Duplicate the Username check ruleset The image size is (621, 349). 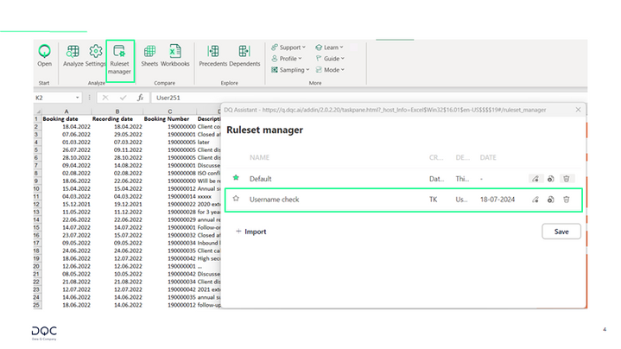550,200
